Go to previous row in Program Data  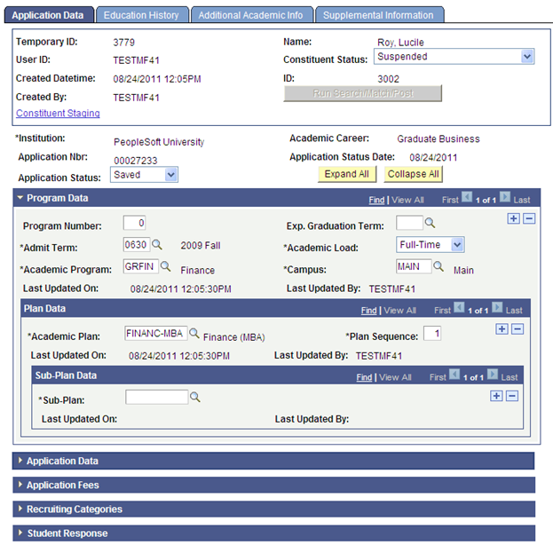pos(467,197)
